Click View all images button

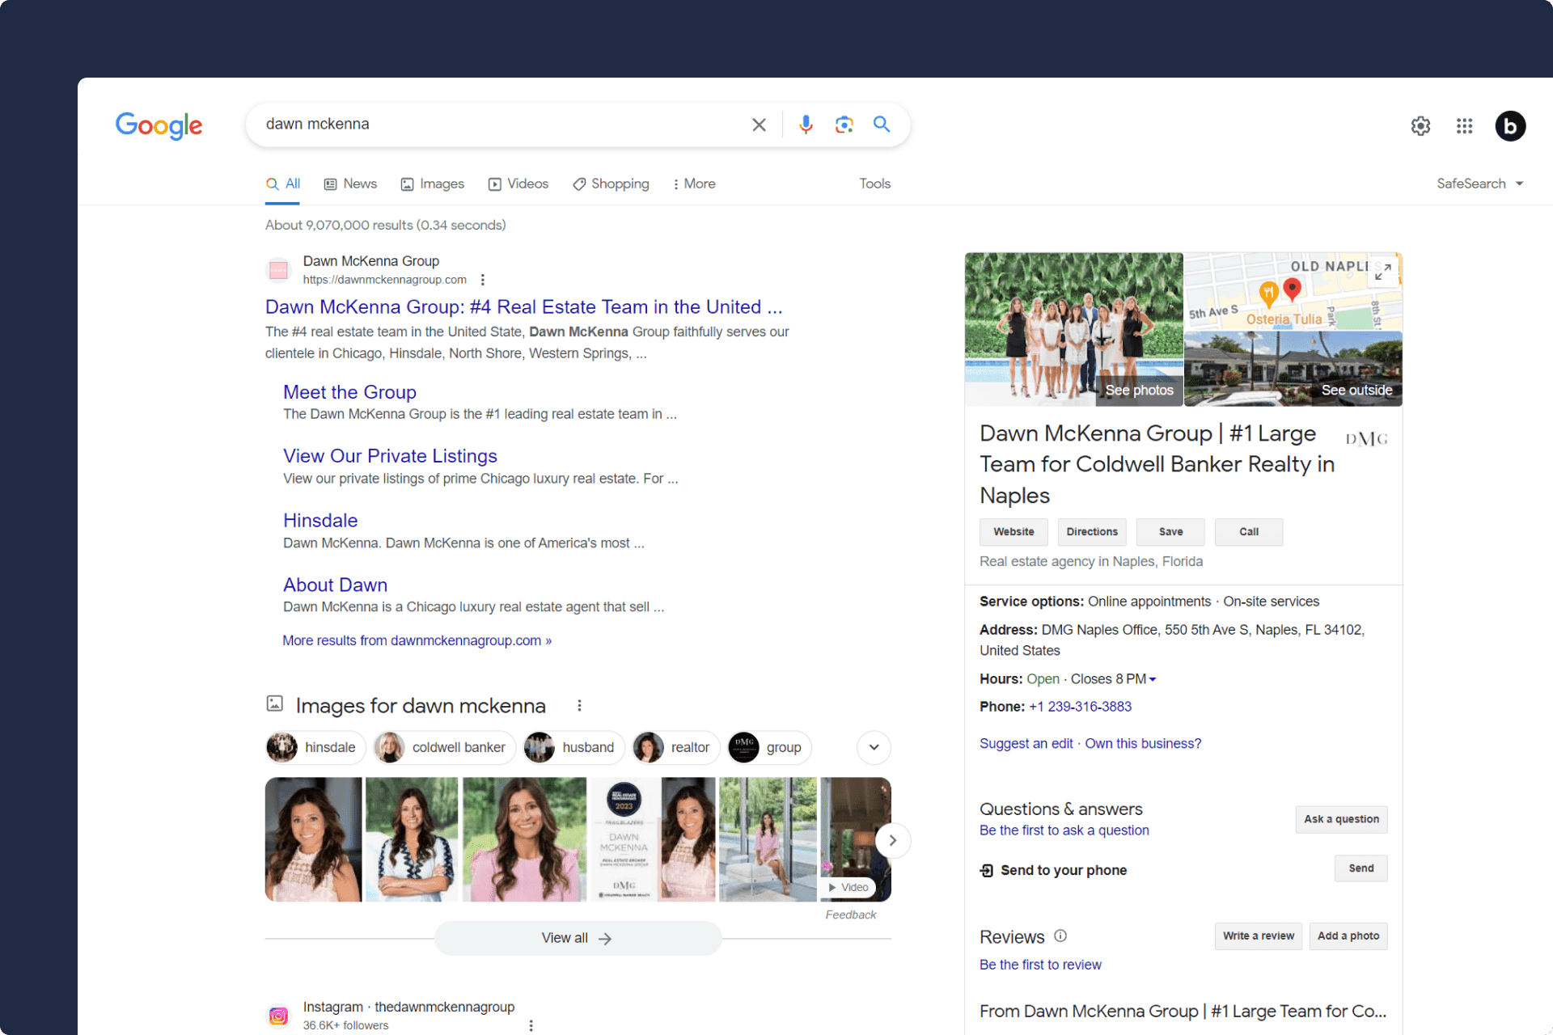578,938
